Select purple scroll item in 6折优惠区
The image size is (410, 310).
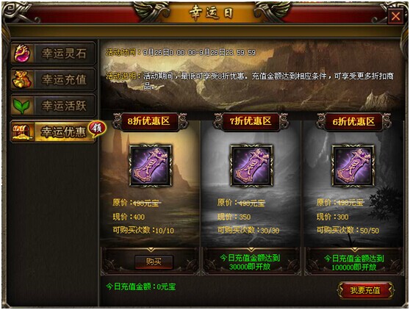[x=353, y=166]
